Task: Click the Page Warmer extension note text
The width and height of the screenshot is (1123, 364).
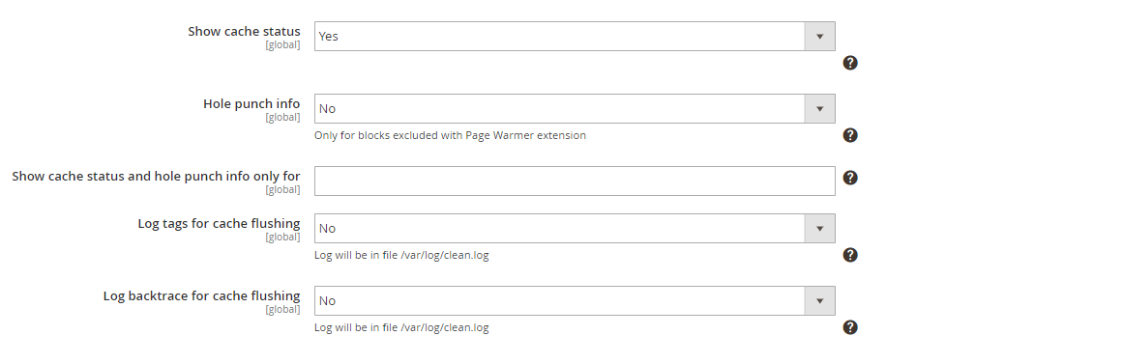Action: [450, 135]
